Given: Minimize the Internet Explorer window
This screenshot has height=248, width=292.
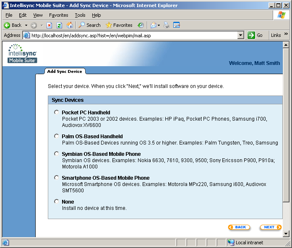Looking at the screenshot, I should click(271, 5).
